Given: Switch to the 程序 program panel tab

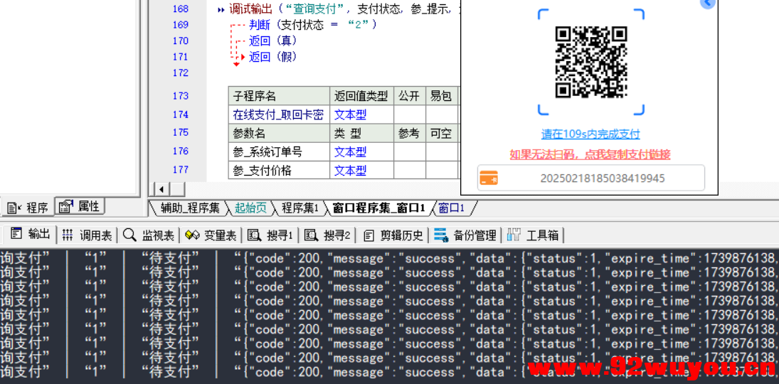Looking at the screenshot, I should (28, 207).
